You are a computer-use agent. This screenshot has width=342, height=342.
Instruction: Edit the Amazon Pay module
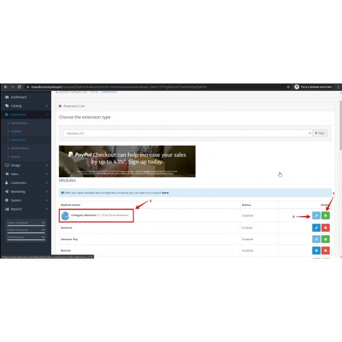coord(316,239)
